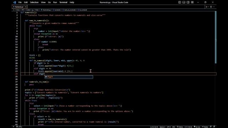
Task: Open the notifications bell icon
Action: coord(214,127)
